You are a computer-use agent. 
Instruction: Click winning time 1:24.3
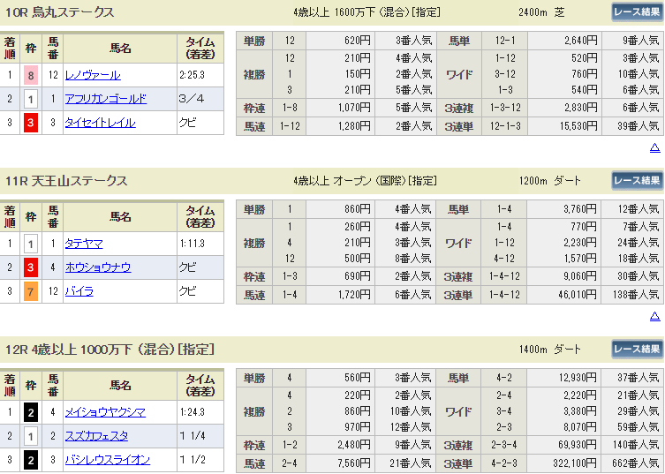pos(192,411)
